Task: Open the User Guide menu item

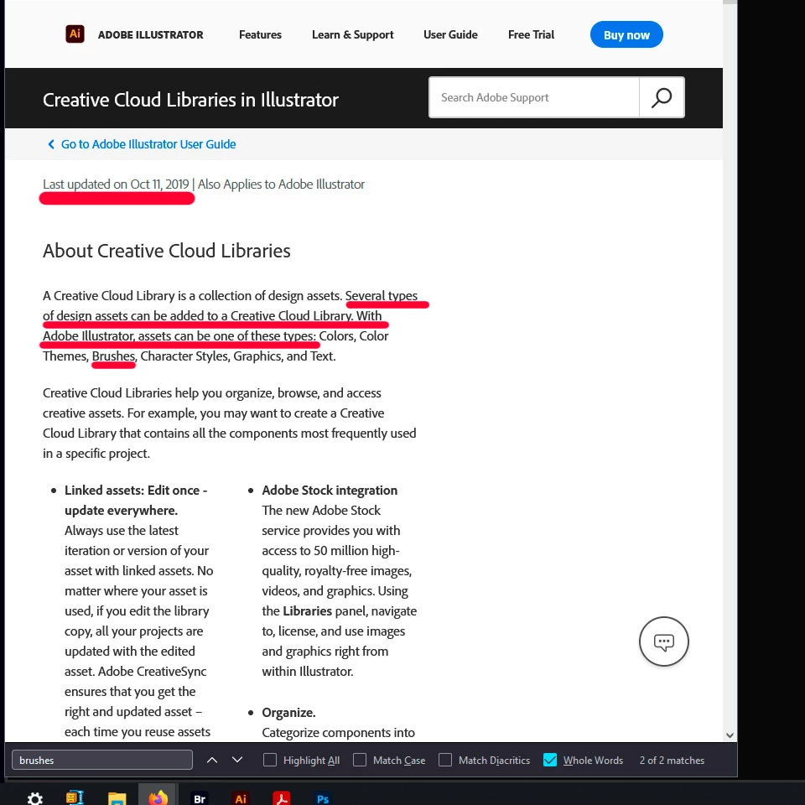Action: [x=450, y=34]
